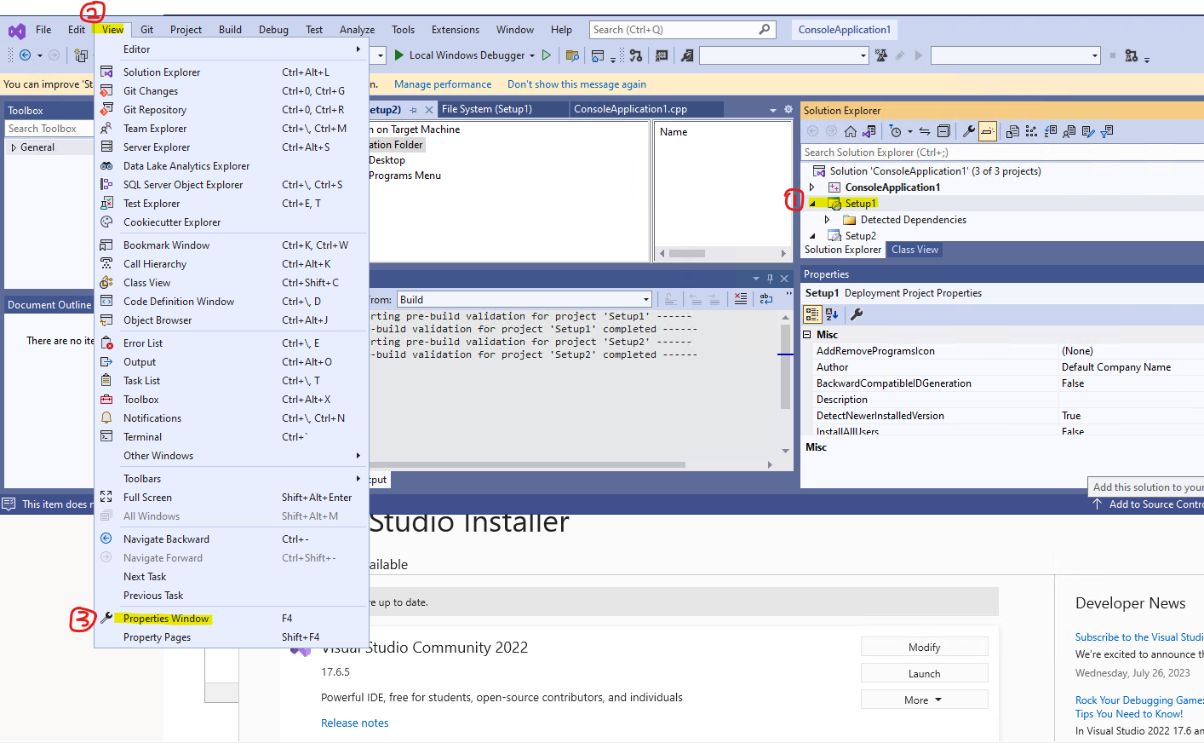The width and height of the screenshot is (1204, 743).
Task: Open Properties wrench in Solution Explorer toolbar
Action: [x=969, y=131]
